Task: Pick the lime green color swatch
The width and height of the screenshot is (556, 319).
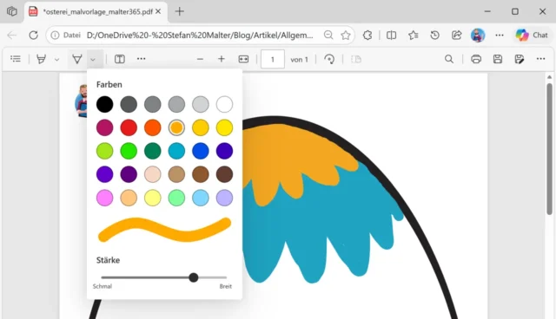Action: click(x=104, y=151)
